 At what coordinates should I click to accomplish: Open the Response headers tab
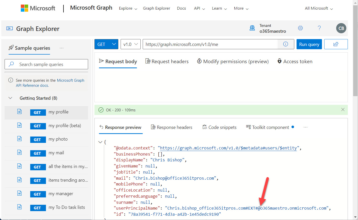tap(172, 127)
